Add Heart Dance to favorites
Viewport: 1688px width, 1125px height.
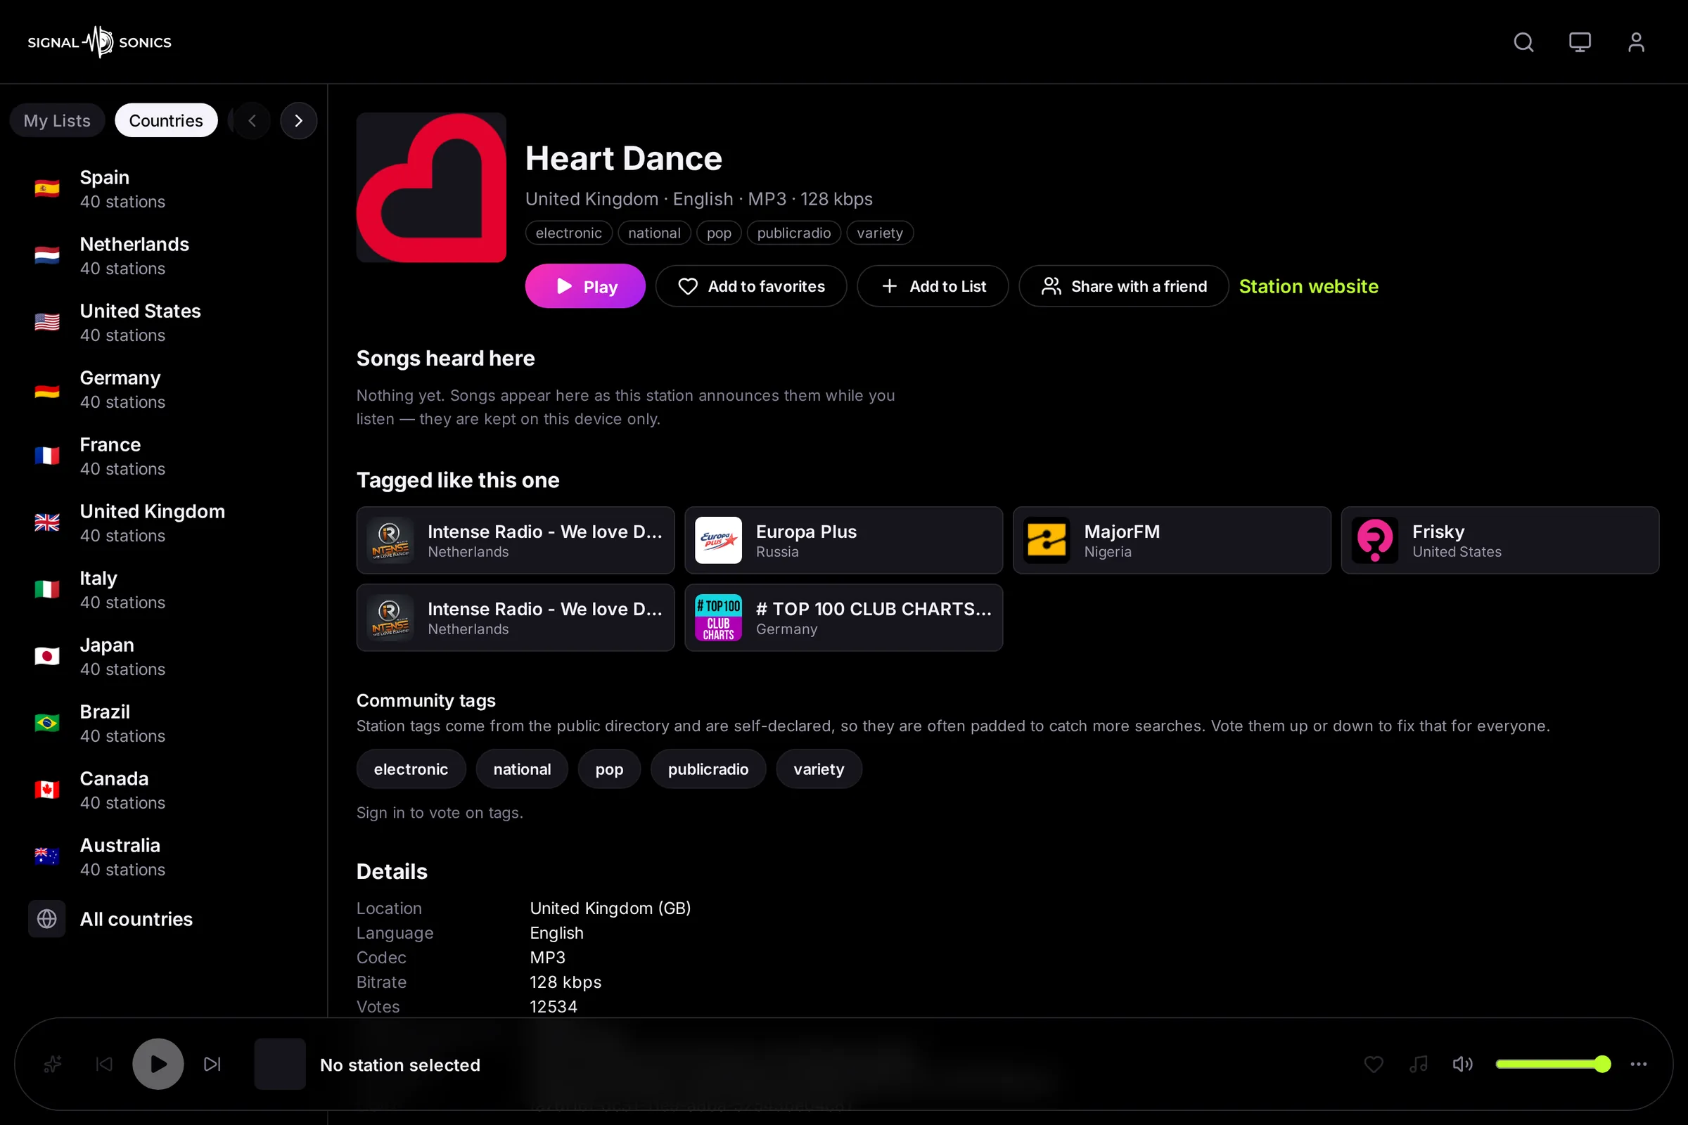coord(750,286)
